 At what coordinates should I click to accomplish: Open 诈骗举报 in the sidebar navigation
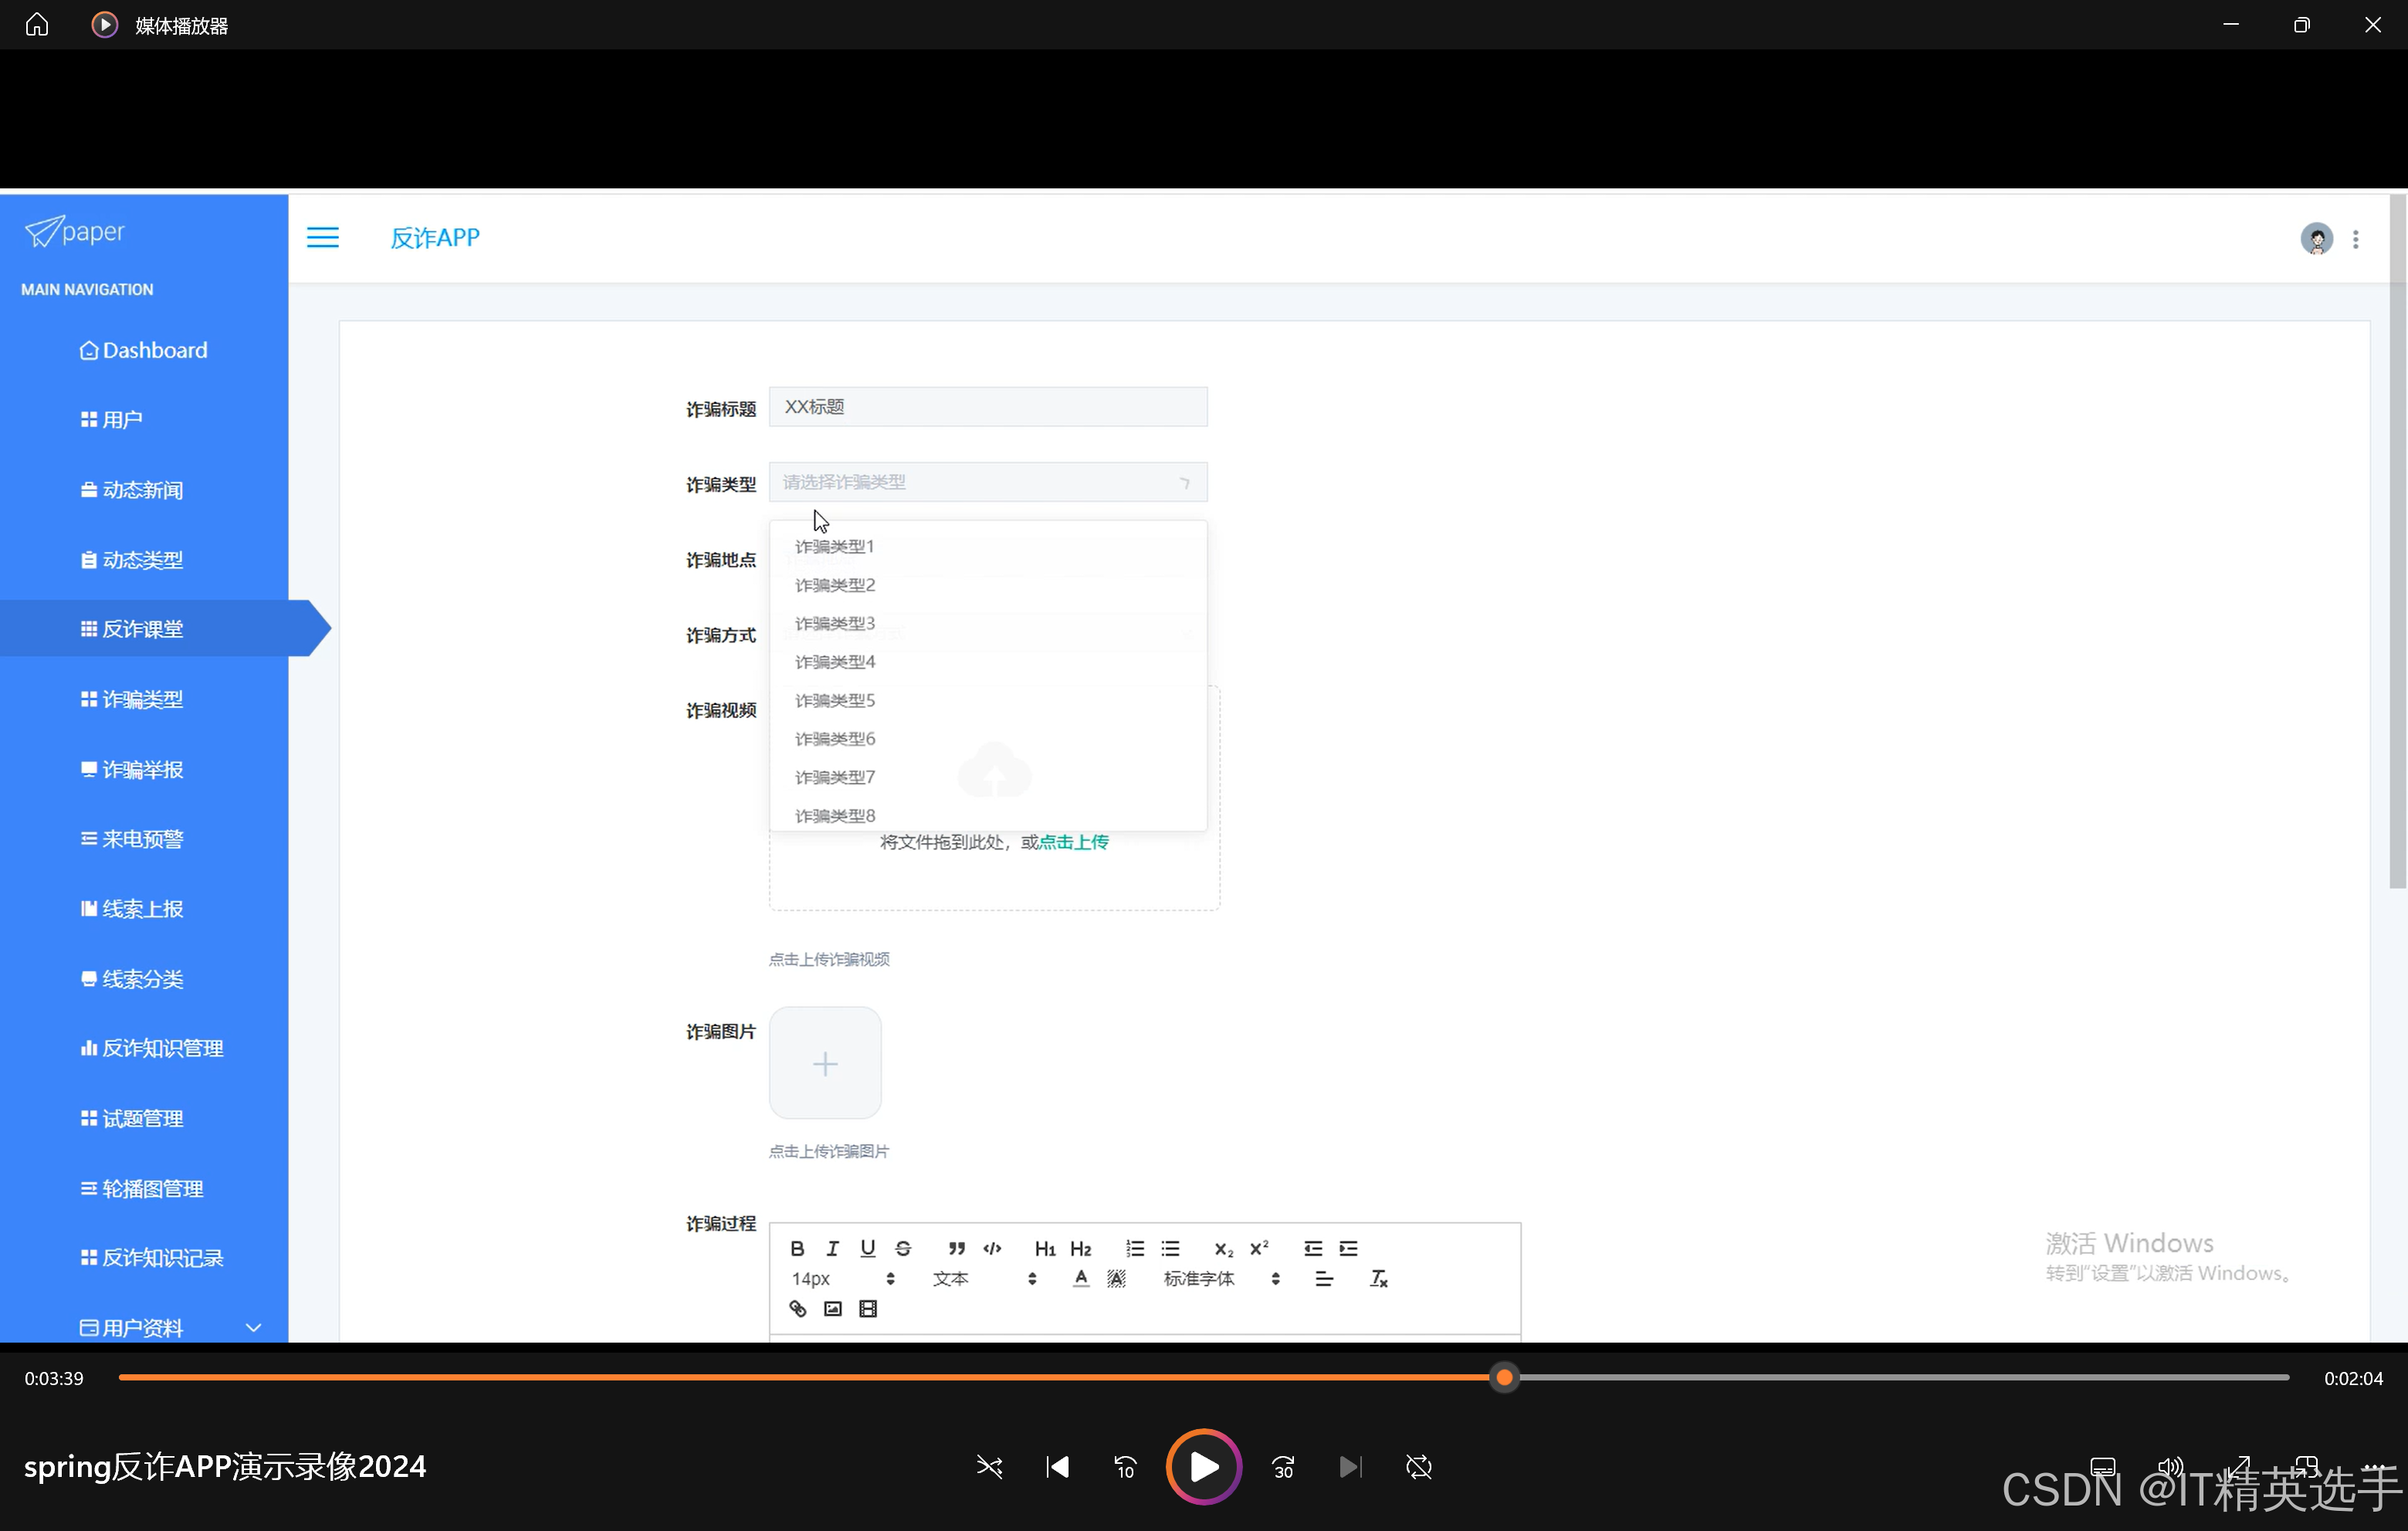coord(142,769)
